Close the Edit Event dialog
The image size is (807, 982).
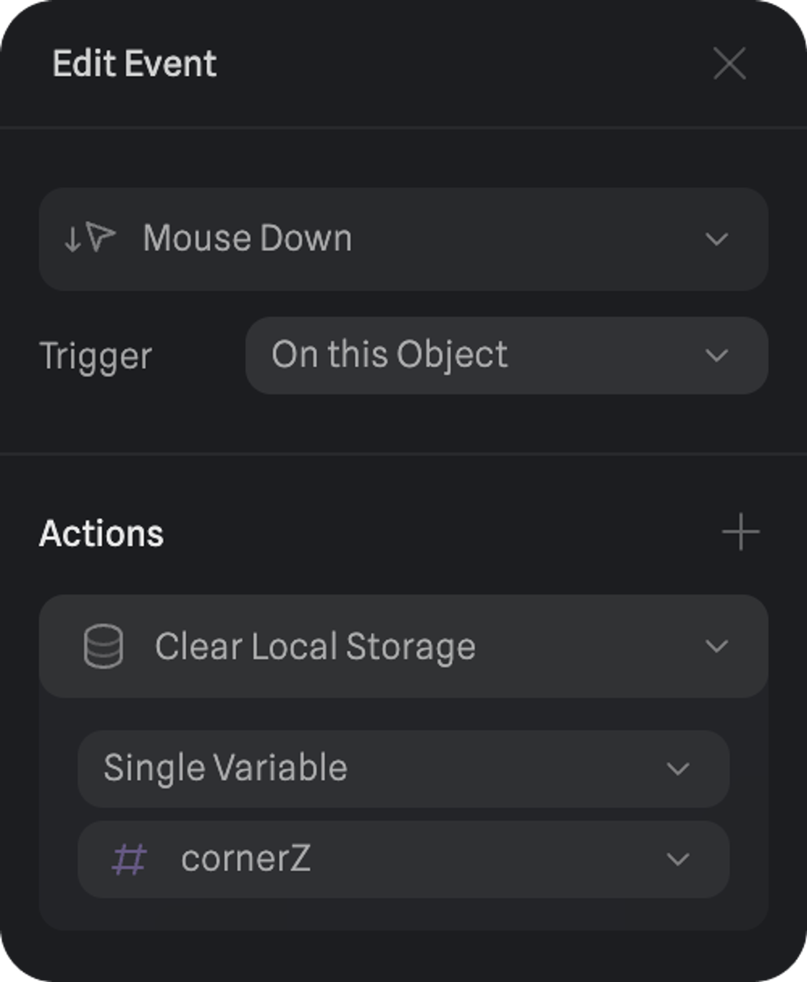coord(730,63)
